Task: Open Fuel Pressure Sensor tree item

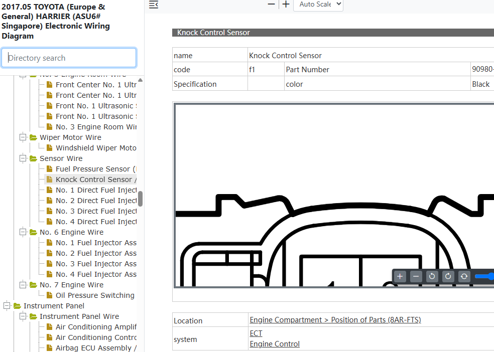Action: tap(96, 169)
